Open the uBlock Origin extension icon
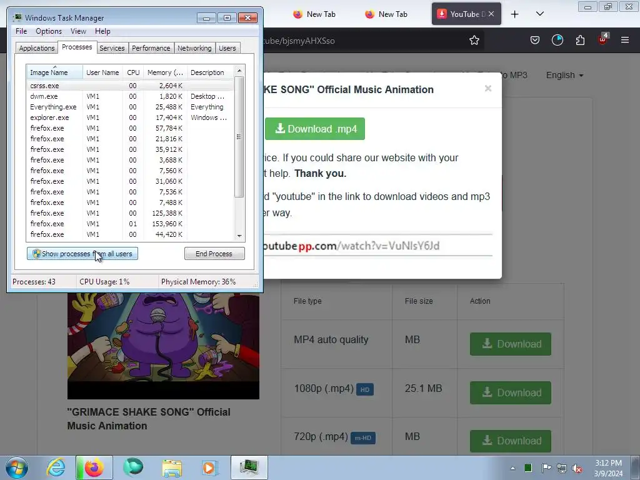This screenshot has height=480, width=640. pos(603,39)
